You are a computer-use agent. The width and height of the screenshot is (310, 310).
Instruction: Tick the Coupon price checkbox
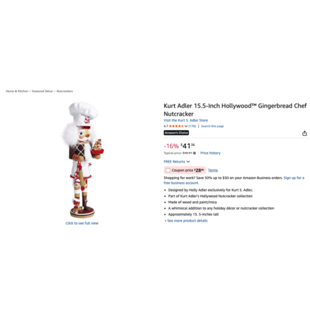[168, 170]
